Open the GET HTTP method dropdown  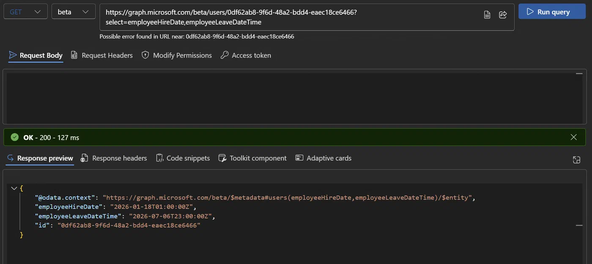[x=25, y=12]
